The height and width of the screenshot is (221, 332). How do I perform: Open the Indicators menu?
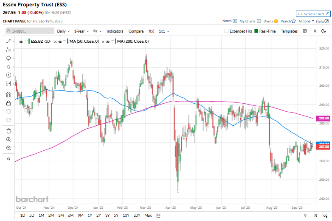(x=115, y=31)
